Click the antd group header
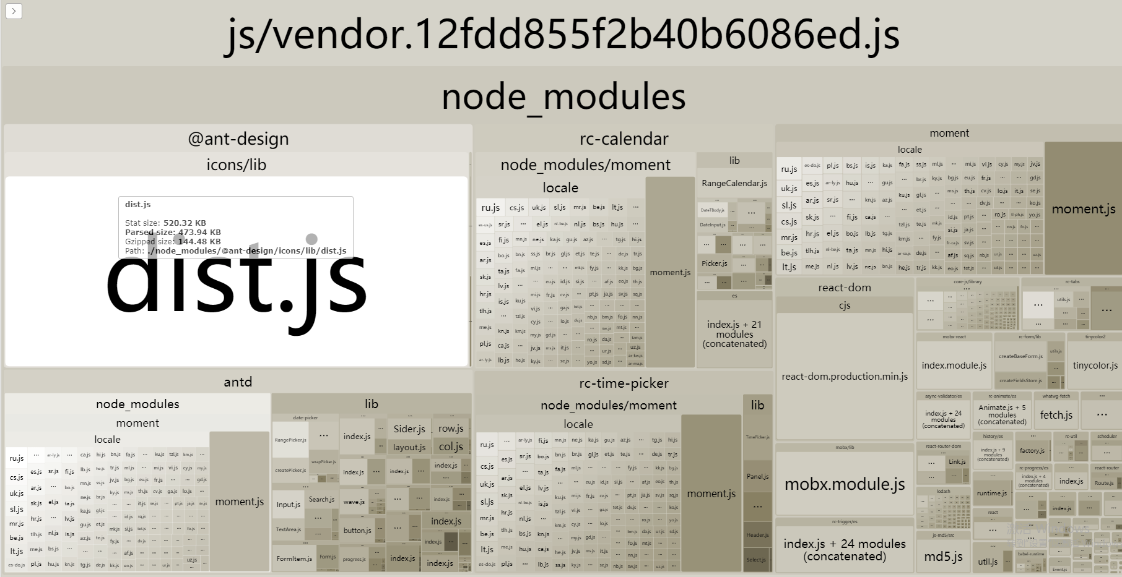Screen dimensions: 1122x577 click(x=238, y=382)
